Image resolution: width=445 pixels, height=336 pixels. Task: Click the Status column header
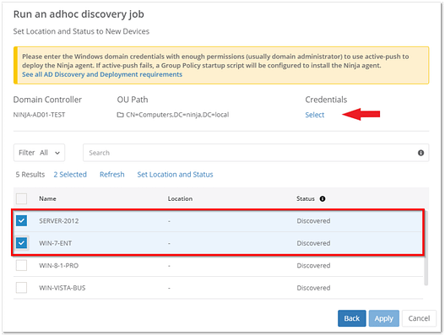306,198
